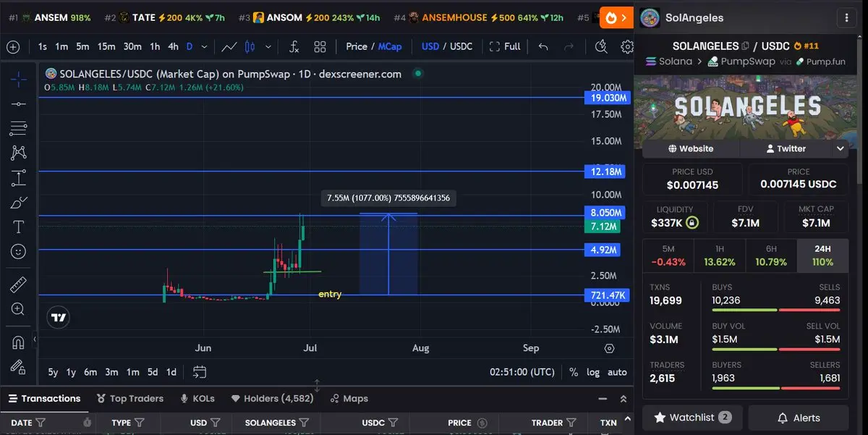Open the Maps tab

pyautogui.click(x=349, y=399)
